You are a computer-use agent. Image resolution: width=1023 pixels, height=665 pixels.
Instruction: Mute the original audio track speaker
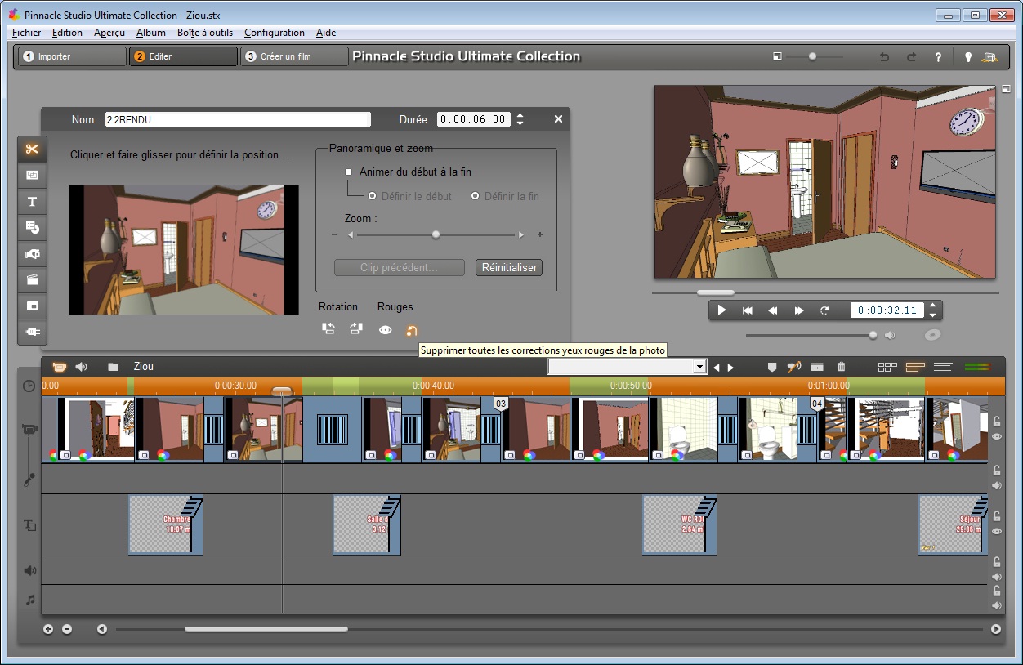[996, 485]
